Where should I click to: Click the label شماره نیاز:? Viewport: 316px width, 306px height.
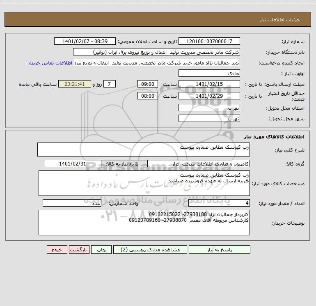[293, 42]
